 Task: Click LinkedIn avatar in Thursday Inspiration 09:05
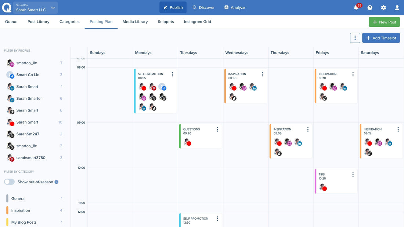(x=298, y=142)
